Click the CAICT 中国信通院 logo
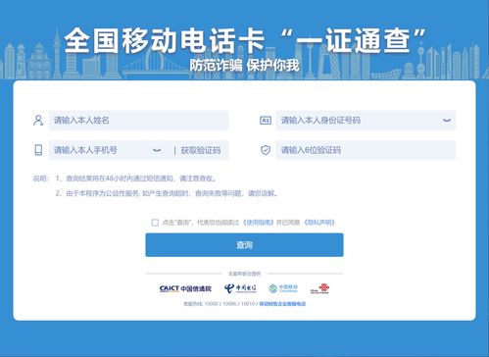Image resolution: width=489 pixels, height=357 pixels. (x=185, y=288)
